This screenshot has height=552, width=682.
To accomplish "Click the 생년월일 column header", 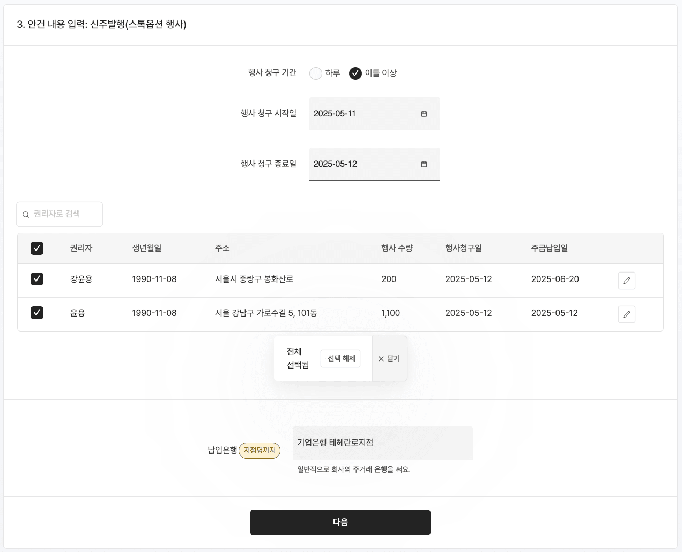I will [147, 248].
